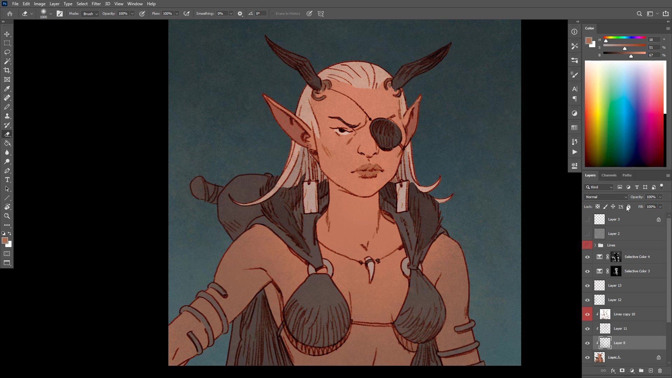Switch to the Channels tab
The width and height of the screenshot is (672, 378).
click(609, 175)
